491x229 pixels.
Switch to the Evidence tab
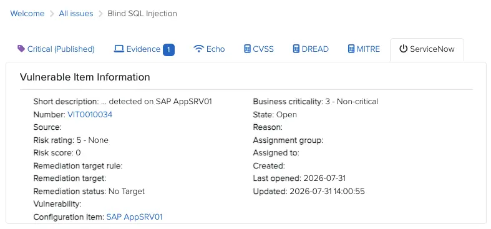(144, 49)
